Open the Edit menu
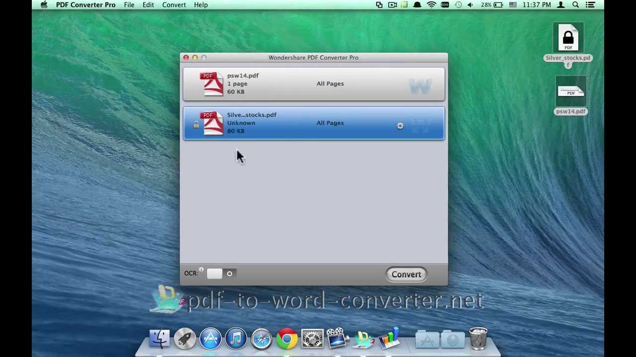The width and height of the screenshot is (636, 357). 148,5
